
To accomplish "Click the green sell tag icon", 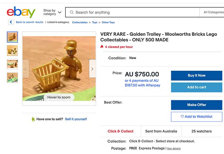I will [33, 119].
